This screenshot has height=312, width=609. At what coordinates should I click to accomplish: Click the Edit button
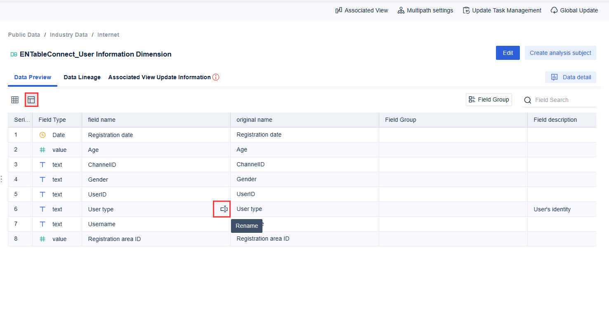click(x=508, y=53)
